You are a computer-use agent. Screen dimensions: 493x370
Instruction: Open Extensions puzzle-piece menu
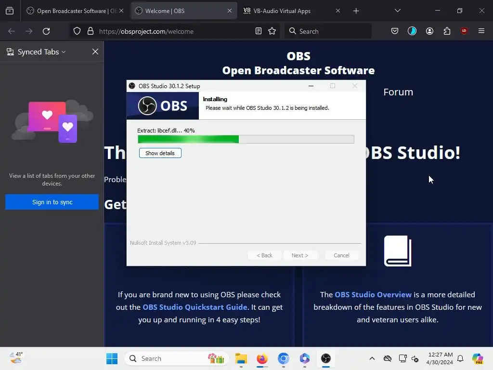coord(447,31)
